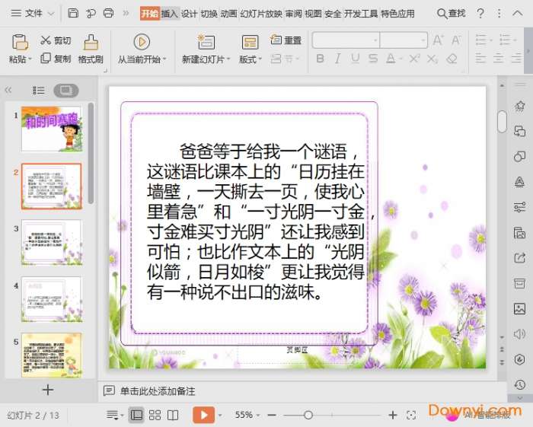
Task: Toggle underline formatting (U)
Action: [356, 59]
